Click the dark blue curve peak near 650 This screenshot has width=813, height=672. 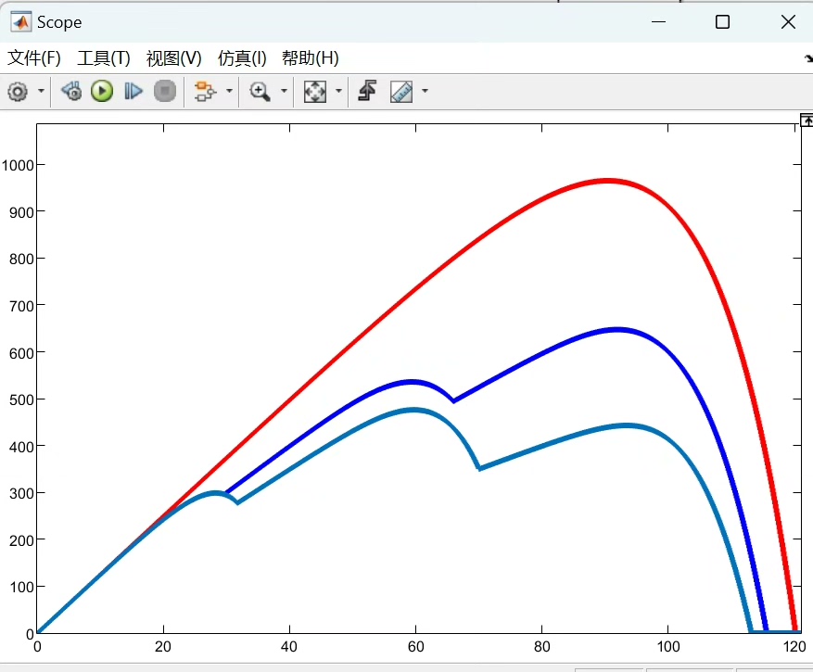tap(616, 330)
